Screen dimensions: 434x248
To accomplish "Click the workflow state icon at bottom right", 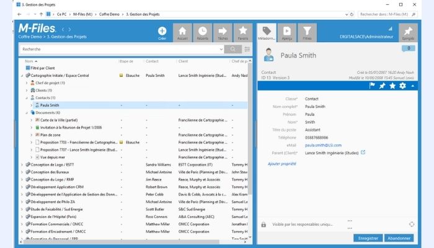I will [412, 224].
